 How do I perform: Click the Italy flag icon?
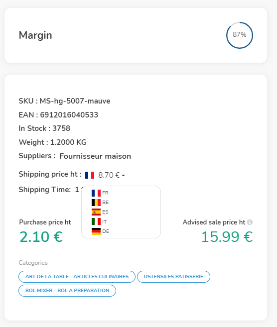(x=96, y=221)
